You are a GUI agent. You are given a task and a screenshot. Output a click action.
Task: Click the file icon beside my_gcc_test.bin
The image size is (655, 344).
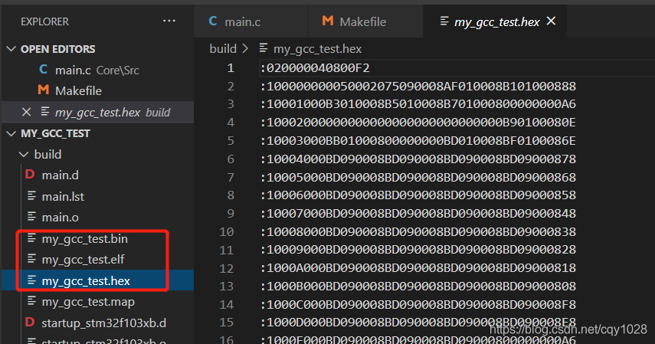coord(31,238)
